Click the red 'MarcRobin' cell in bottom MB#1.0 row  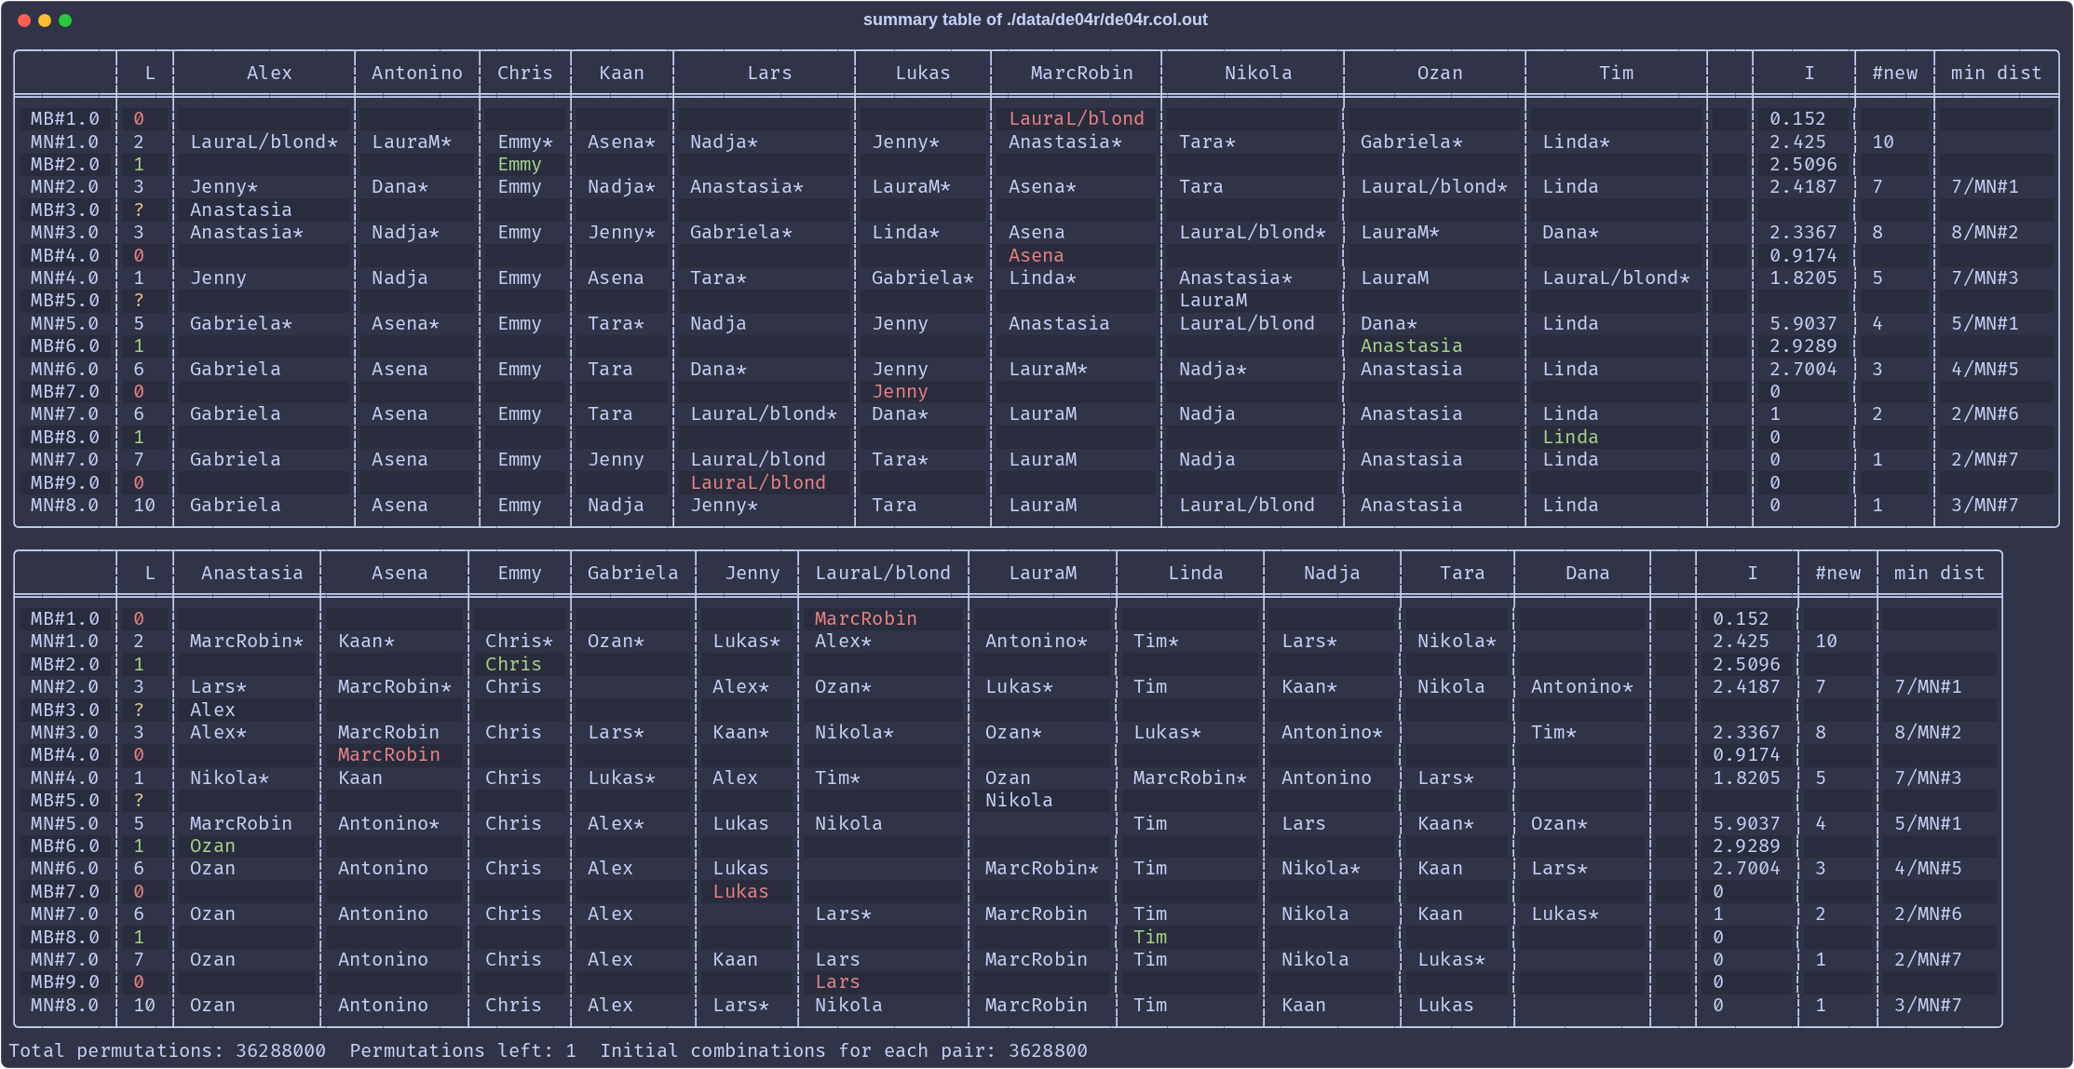(865, 618)
